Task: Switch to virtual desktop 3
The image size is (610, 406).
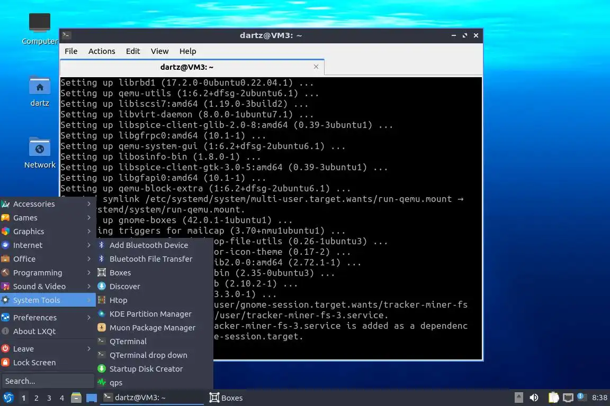Action: click(x=49, y=398)
